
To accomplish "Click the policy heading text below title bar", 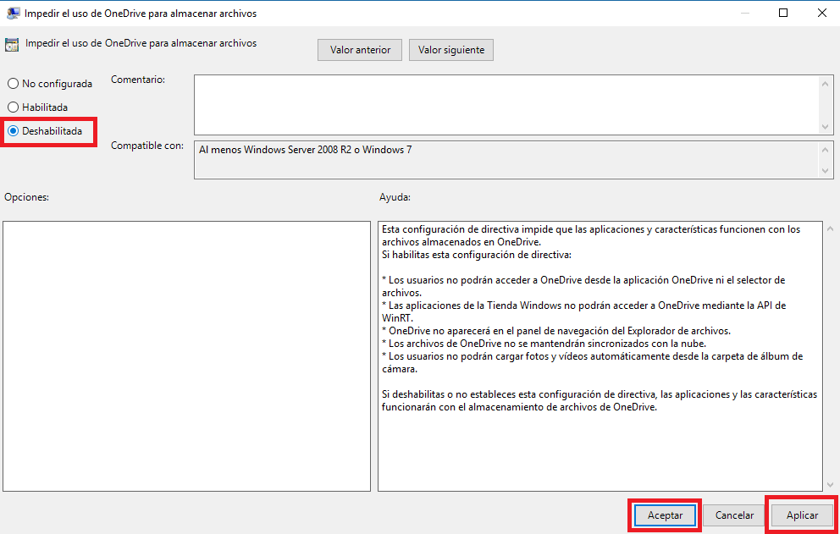I will [141, 43].
